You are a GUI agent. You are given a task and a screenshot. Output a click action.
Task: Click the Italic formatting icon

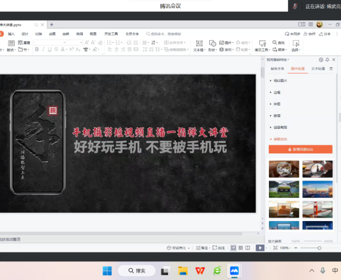43,50
